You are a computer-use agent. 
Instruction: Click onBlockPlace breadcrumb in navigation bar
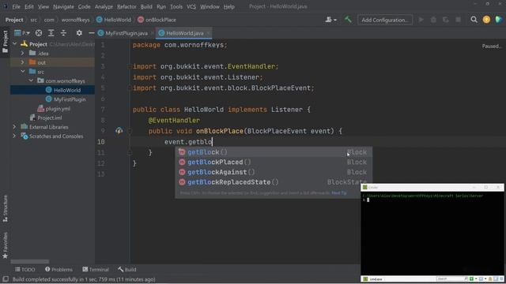pyautogui.click(x=157, y=20)
